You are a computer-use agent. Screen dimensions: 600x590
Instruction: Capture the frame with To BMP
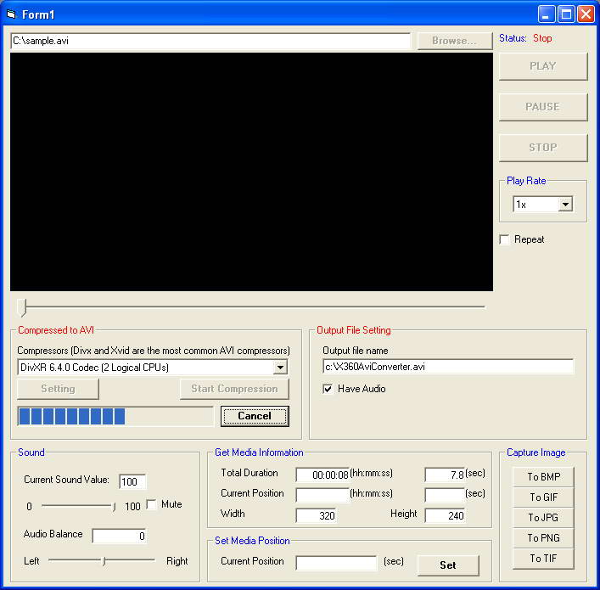pyautogui.click(x=543, y=477)
